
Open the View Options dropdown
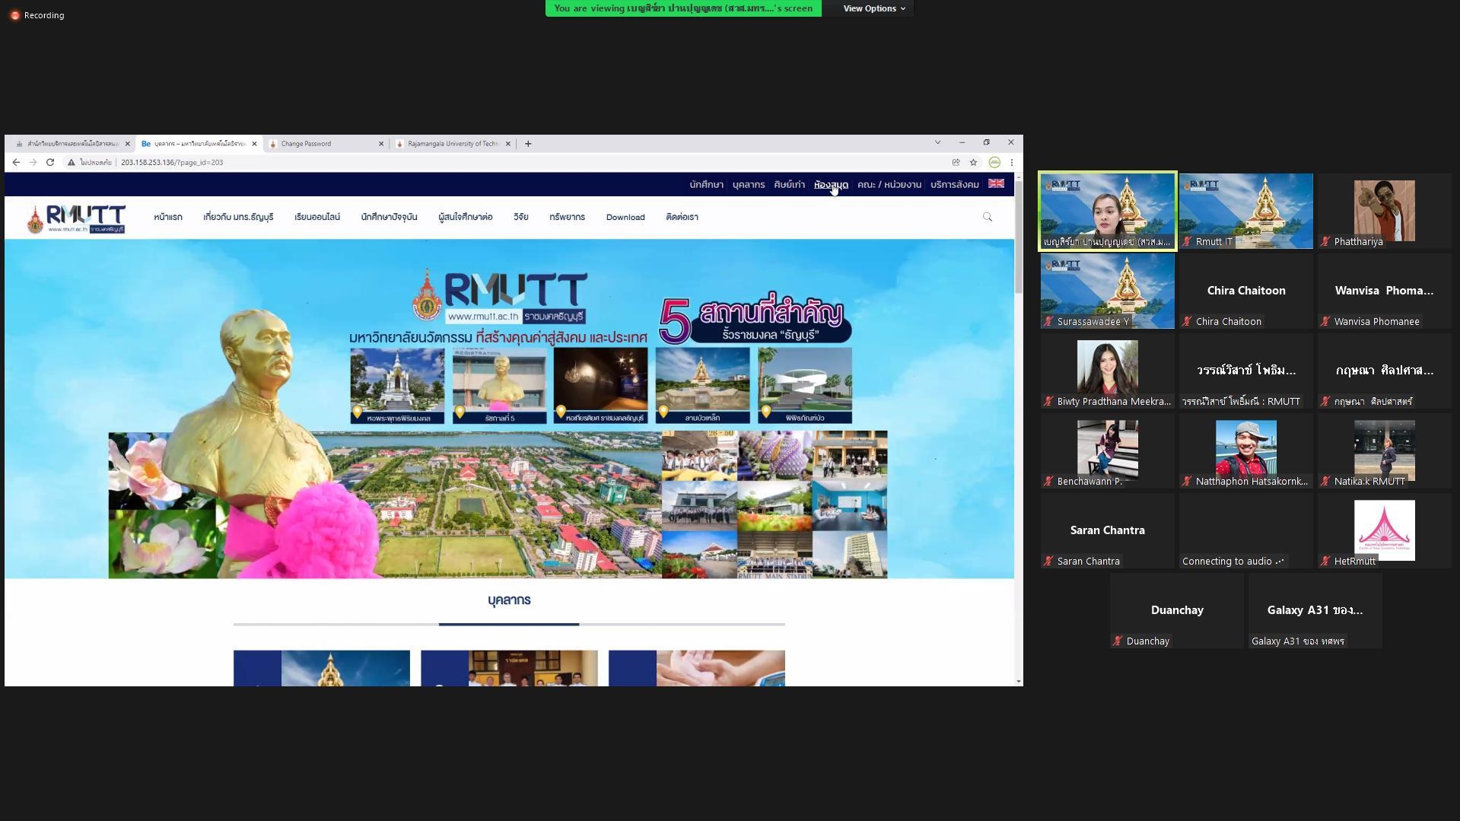874,8
